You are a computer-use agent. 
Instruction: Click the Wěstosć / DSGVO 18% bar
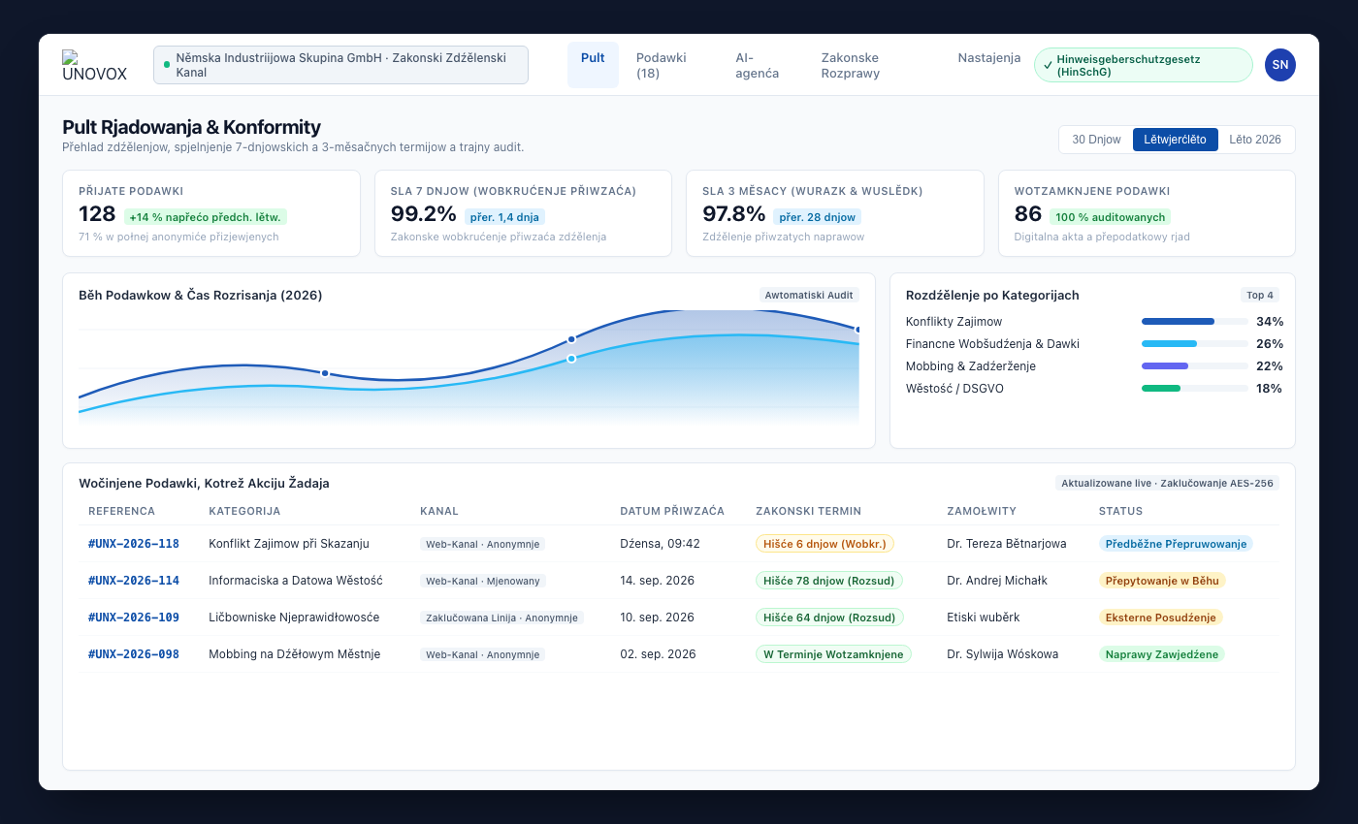point(1195,388)
